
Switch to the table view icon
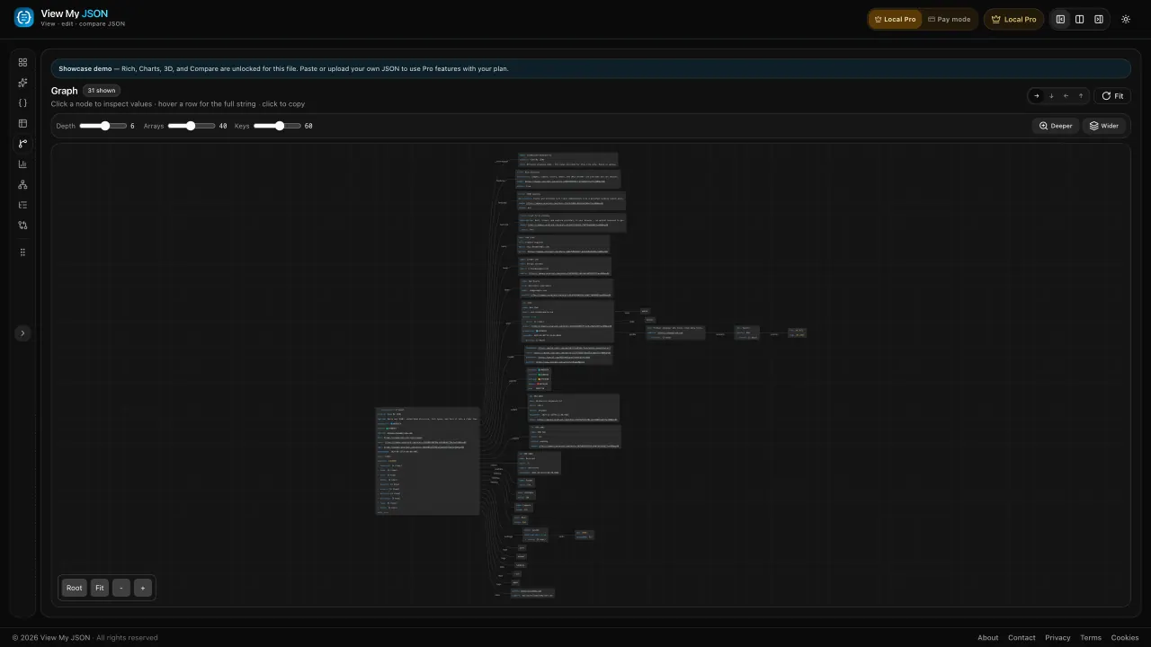(22, 123)
